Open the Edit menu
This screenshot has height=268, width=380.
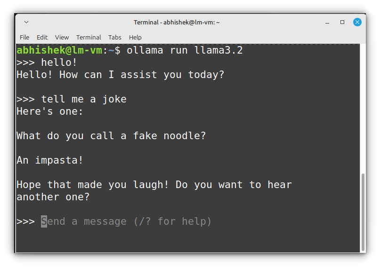[42, 37]
